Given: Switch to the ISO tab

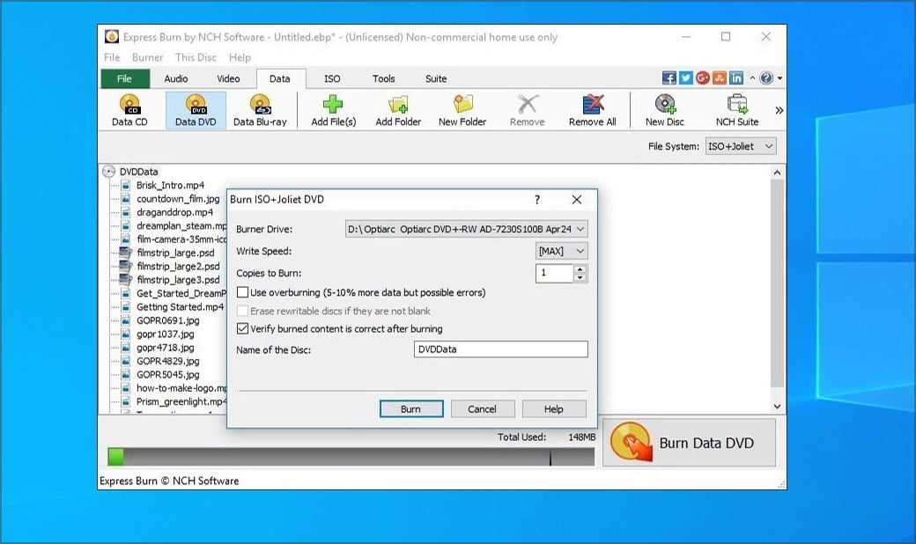Looking at the screenshot, I should click(332, 79).
